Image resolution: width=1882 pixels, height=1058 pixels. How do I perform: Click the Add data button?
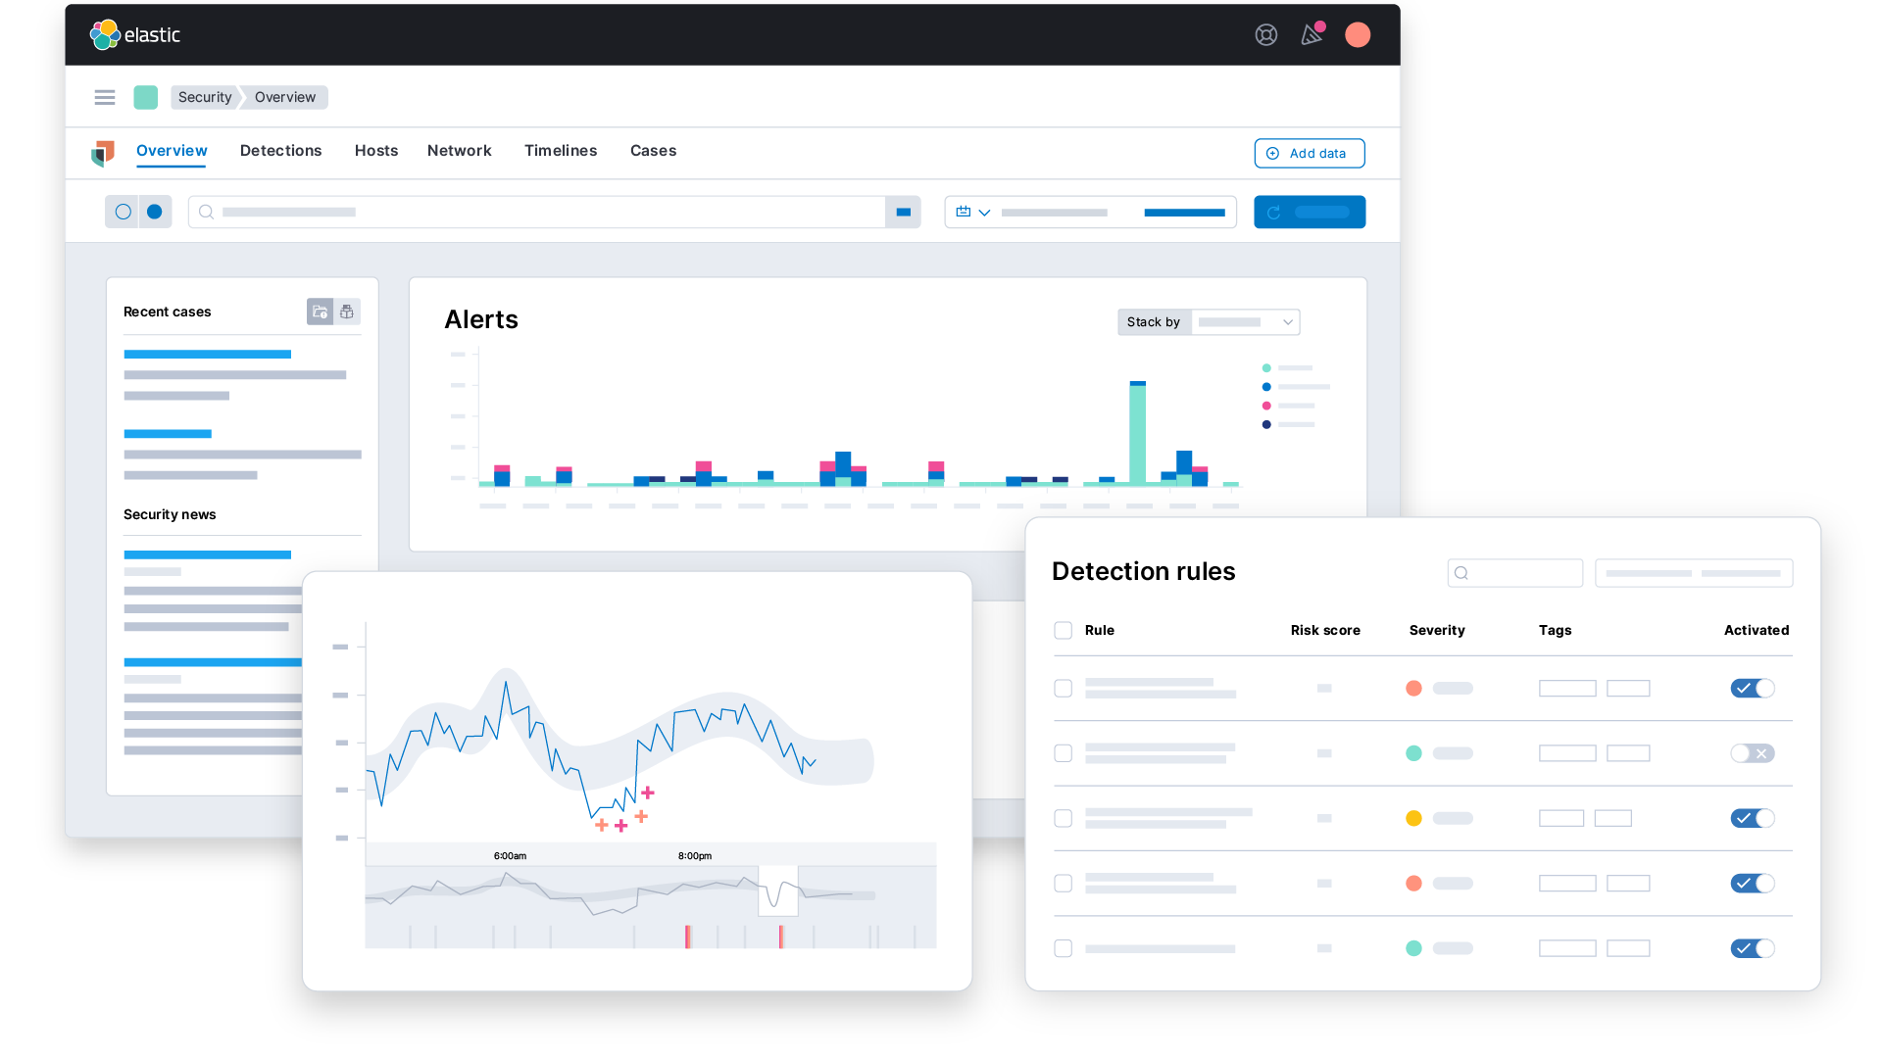(1309, 153)
